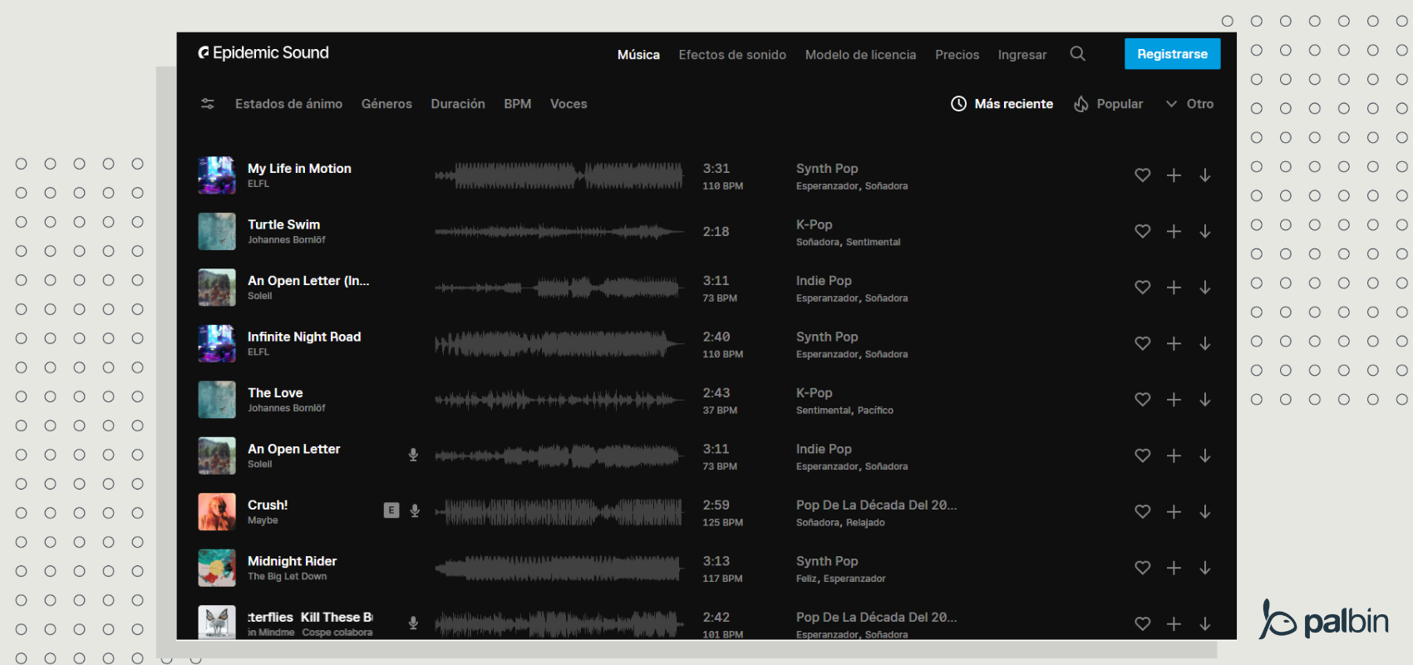Play Crush! via its cover art
The width and height of the screenshot is (1413, 665).
217,512
